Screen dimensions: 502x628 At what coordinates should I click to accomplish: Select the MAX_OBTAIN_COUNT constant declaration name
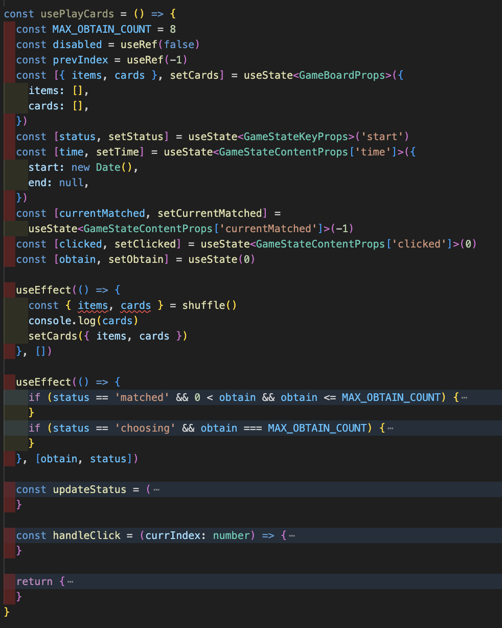(x=102, y=29)
